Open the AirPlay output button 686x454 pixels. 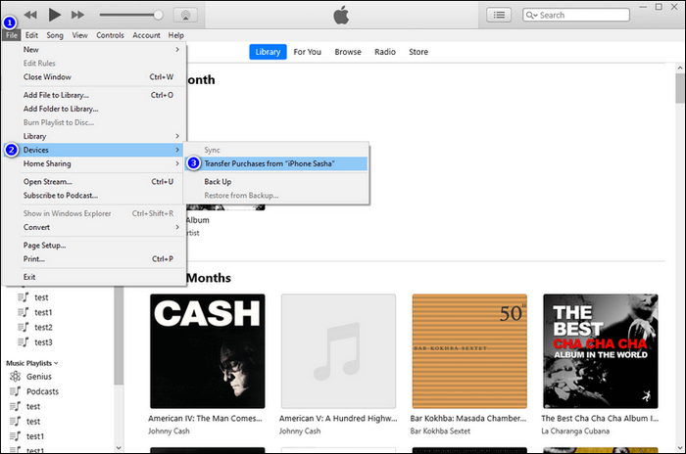pos(185,16)
